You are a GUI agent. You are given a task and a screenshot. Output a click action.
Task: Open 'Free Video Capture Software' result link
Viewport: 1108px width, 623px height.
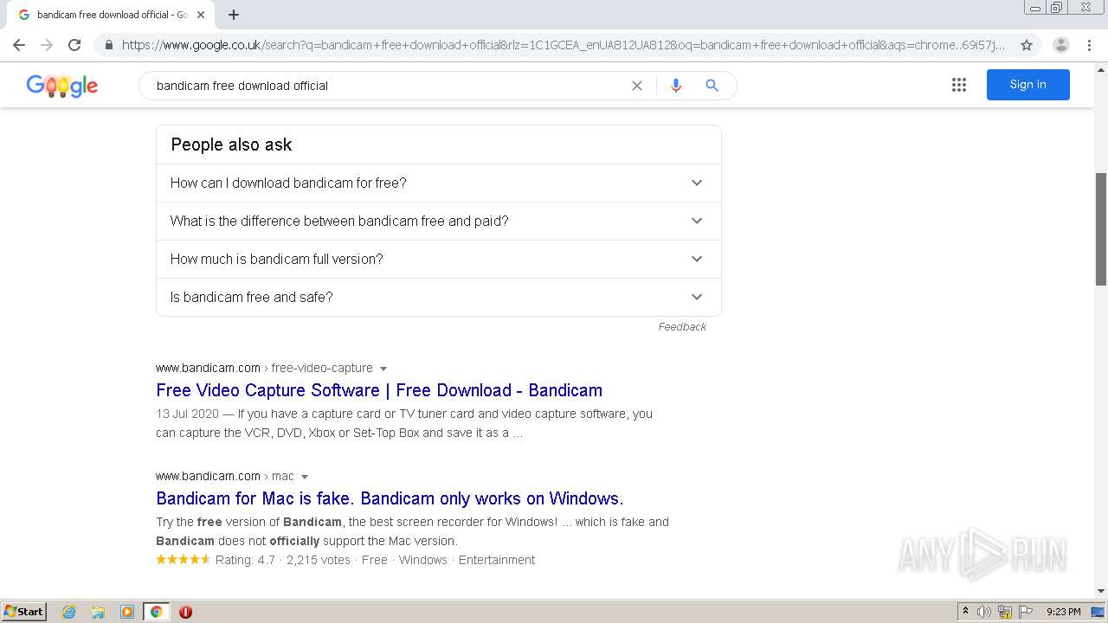point(379,390)
